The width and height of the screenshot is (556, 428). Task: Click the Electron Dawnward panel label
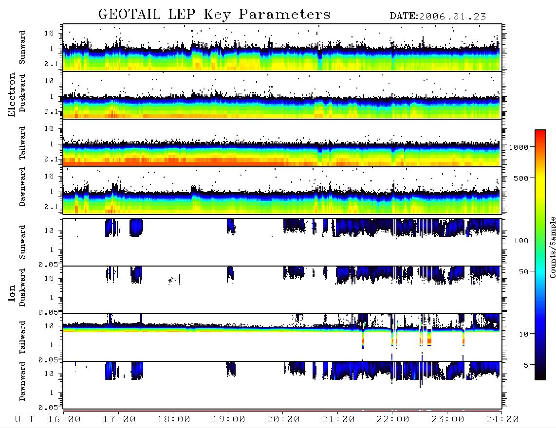[x=22, y=187]
